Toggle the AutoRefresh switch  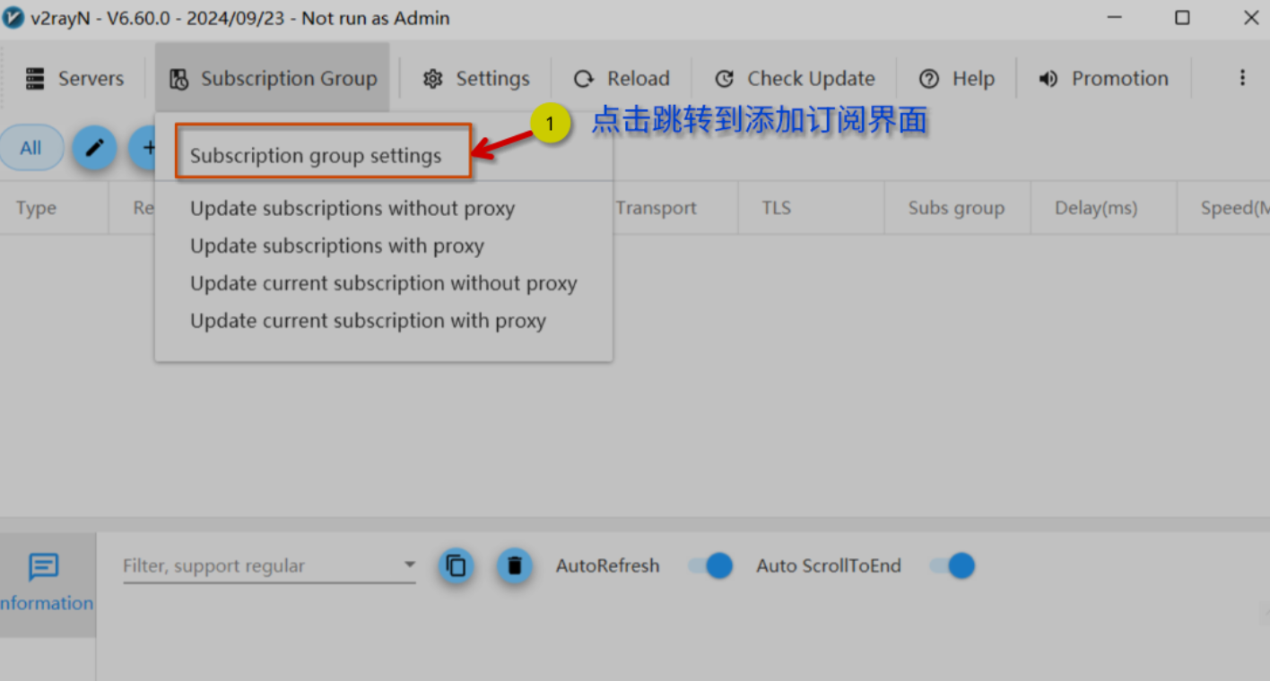point(710,565)
